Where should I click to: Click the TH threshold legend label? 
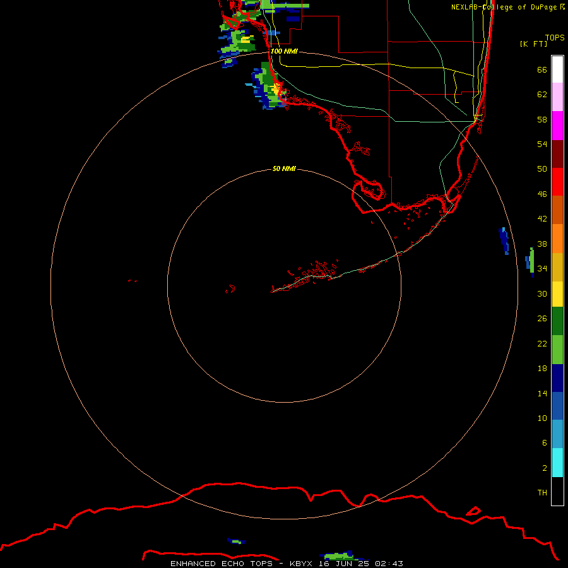pos(542,492)
